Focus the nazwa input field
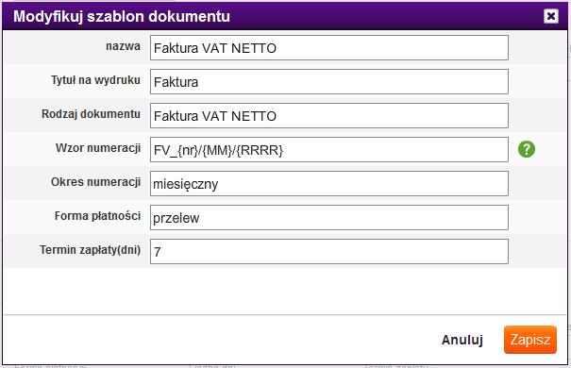This screenshot has height=368, width=571. coord(329,48)
